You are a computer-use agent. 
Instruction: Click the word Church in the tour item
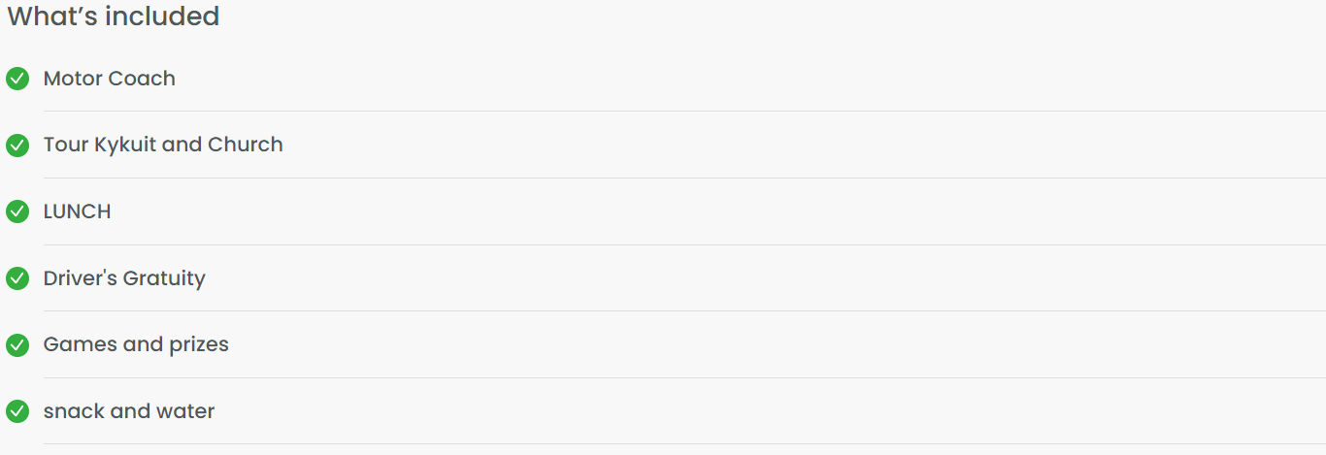246,145
